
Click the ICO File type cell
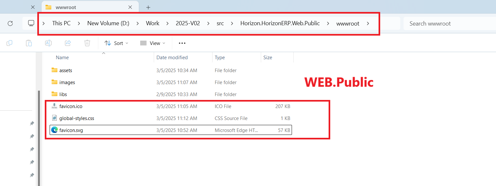coord(223,106)
